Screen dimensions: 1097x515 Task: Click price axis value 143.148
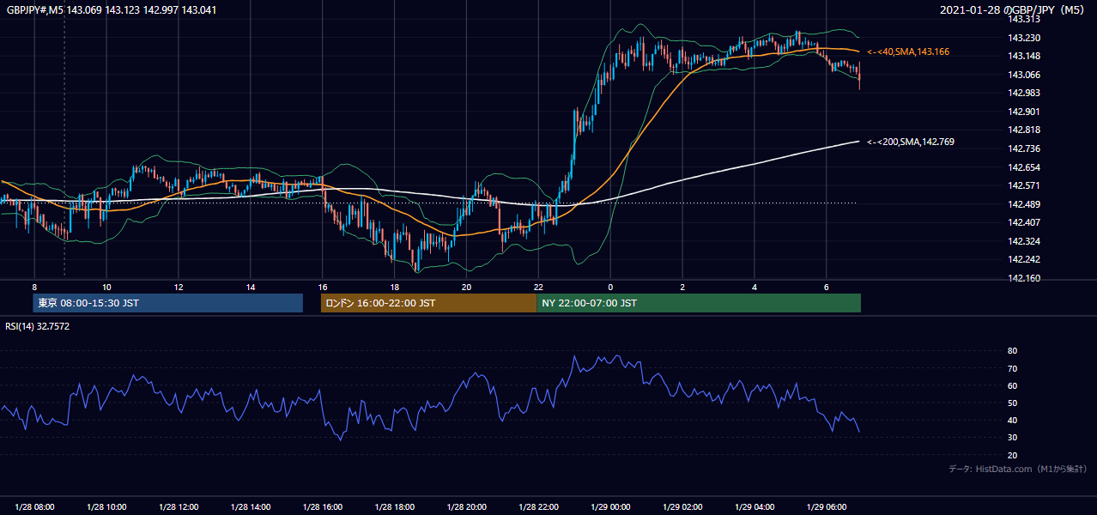point(1024,56)
